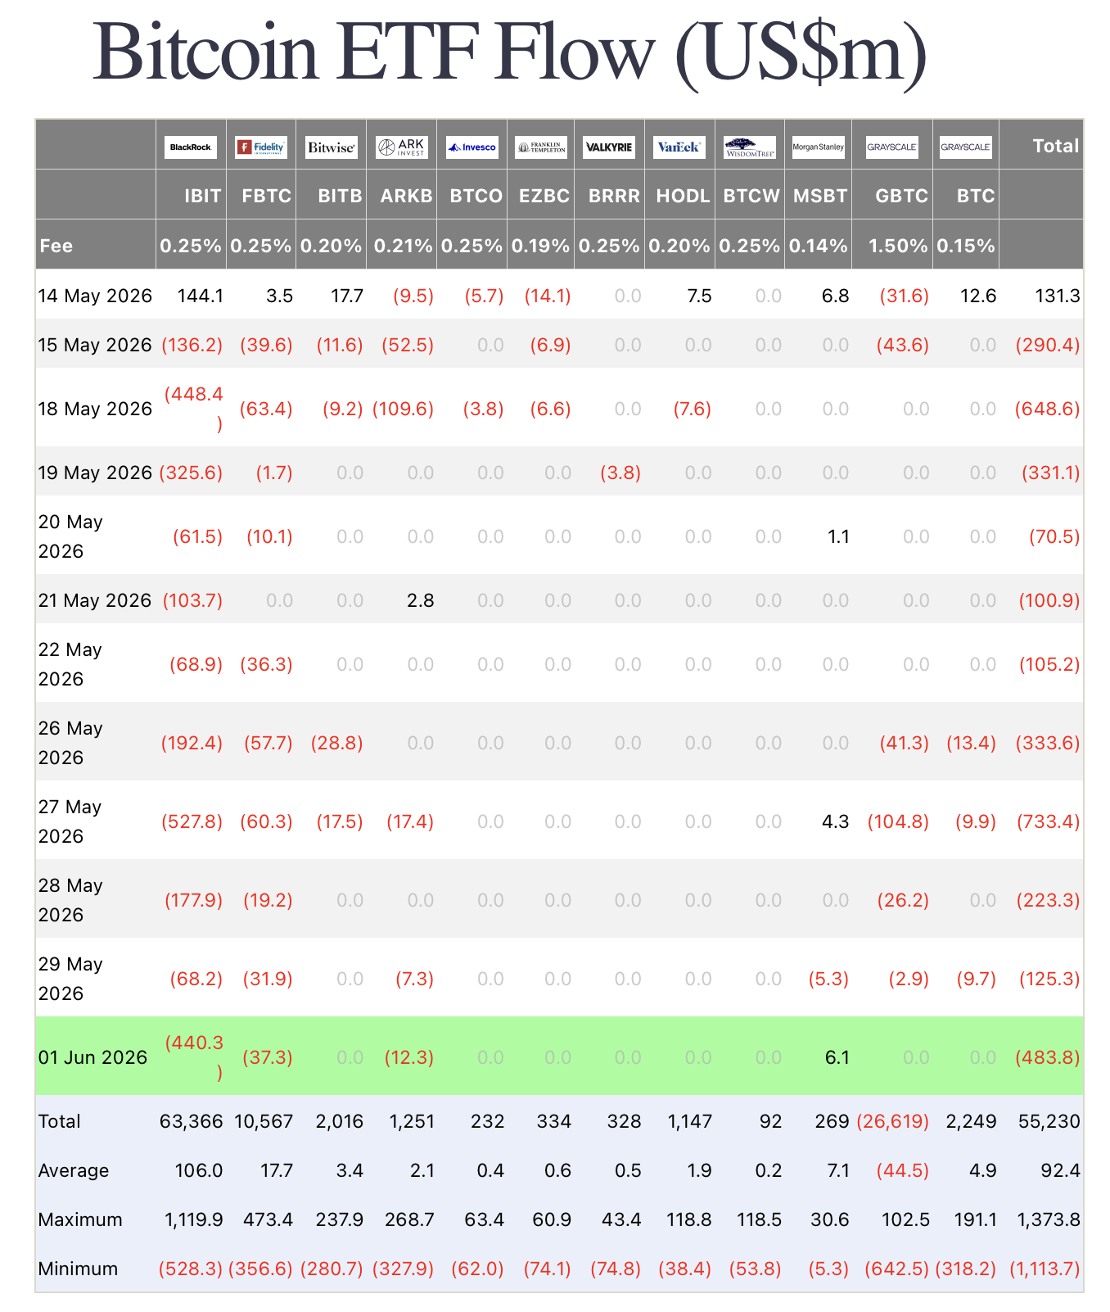This screenshot has width=1110, height=1312.
Task: Click the BlackRock logo
Action: (x=191, y=147)
